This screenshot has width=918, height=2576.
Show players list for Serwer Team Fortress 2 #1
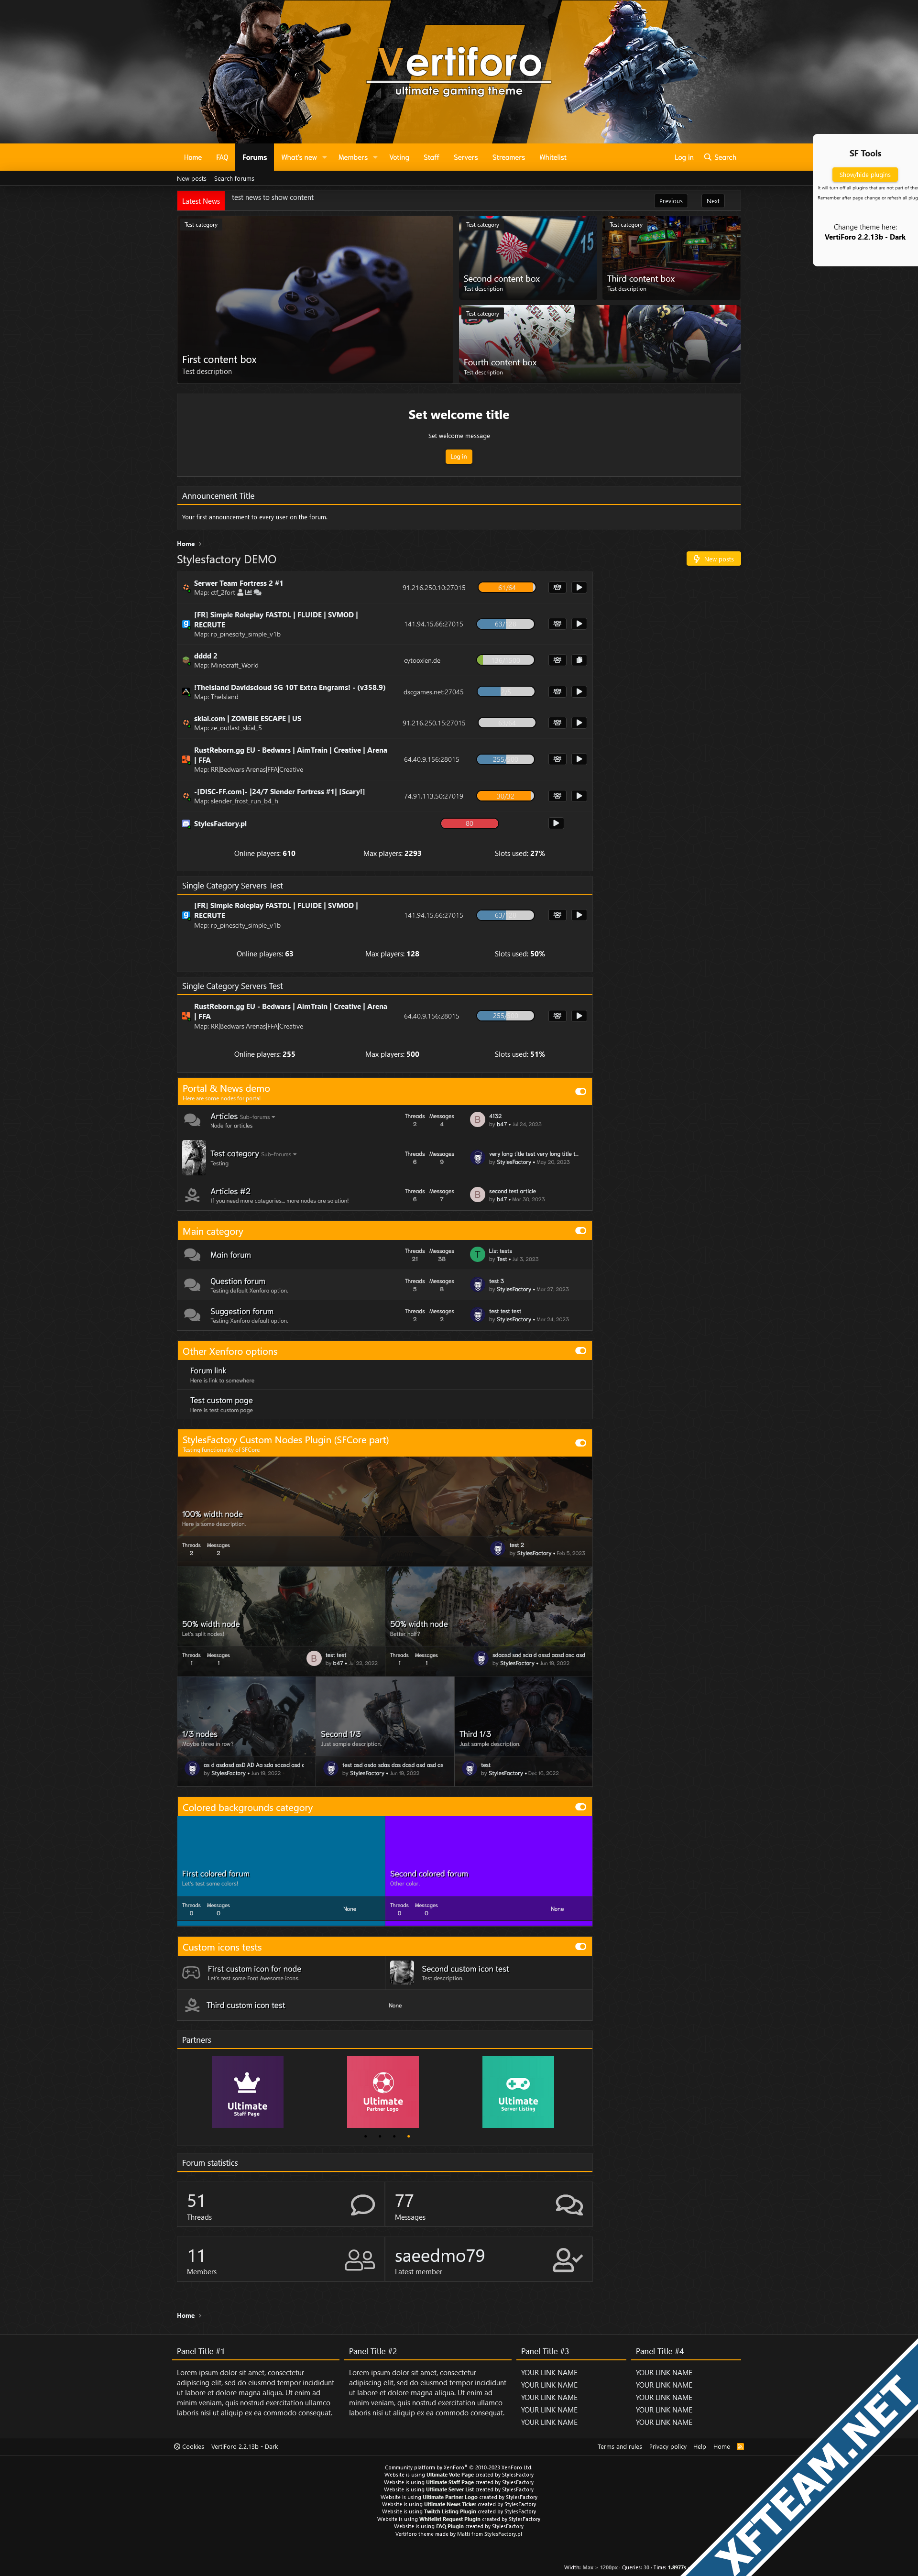557,588
